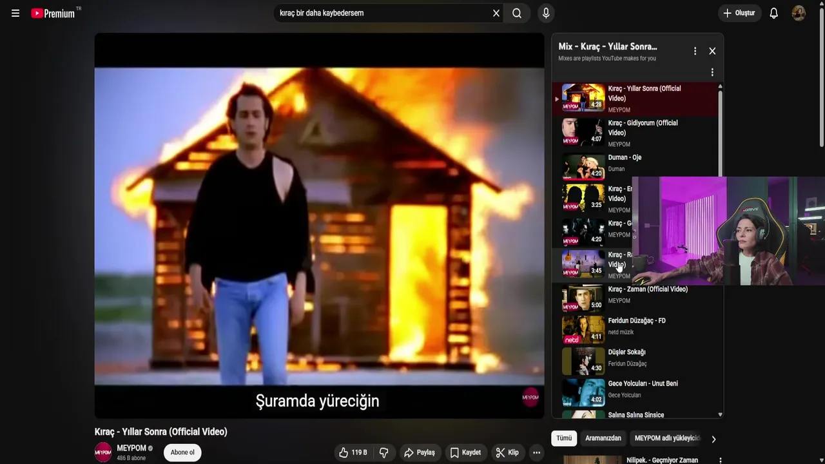Image resolution: width=825 pixels, height=464 pixels.
Task: Close the Mix playlist panel
Action: point(712,51)
